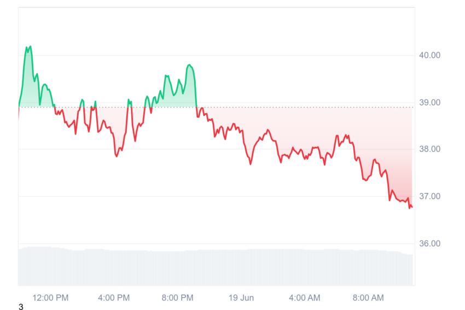
Task: Click the 39.00 price axis label
Action: coord(429,103)
